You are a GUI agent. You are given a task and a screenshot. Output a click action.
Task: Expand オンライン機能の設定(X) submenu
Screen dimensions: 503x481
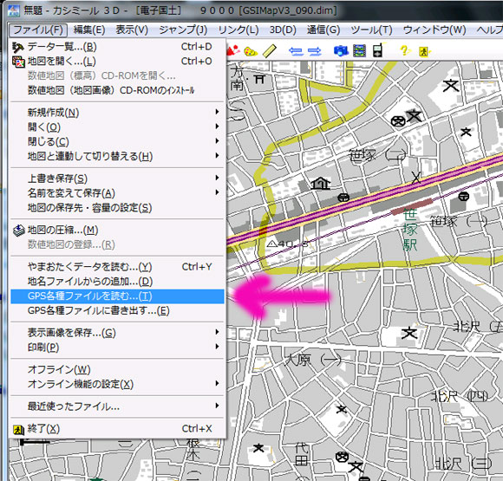pos(117,384)
